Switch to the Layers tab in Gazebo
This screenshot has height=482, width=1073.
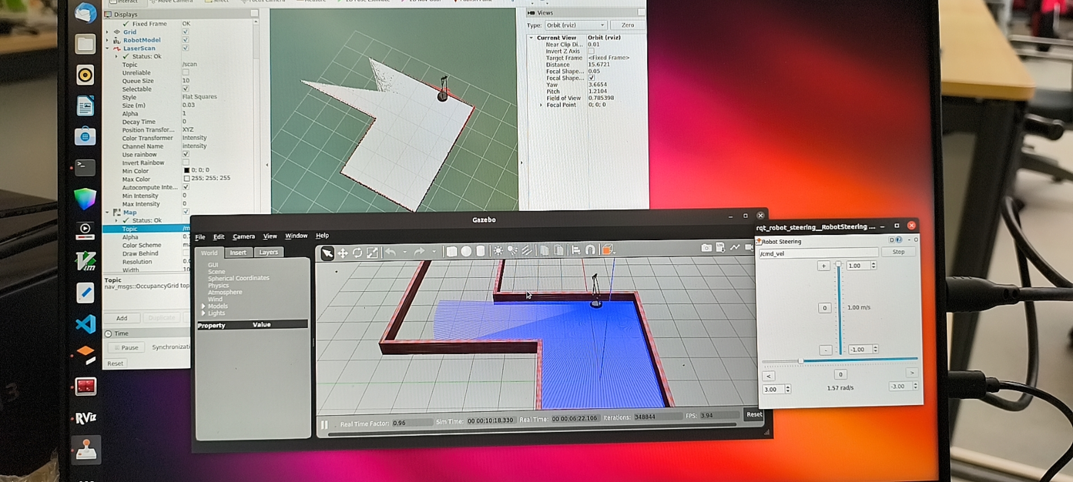coord(269,252)
